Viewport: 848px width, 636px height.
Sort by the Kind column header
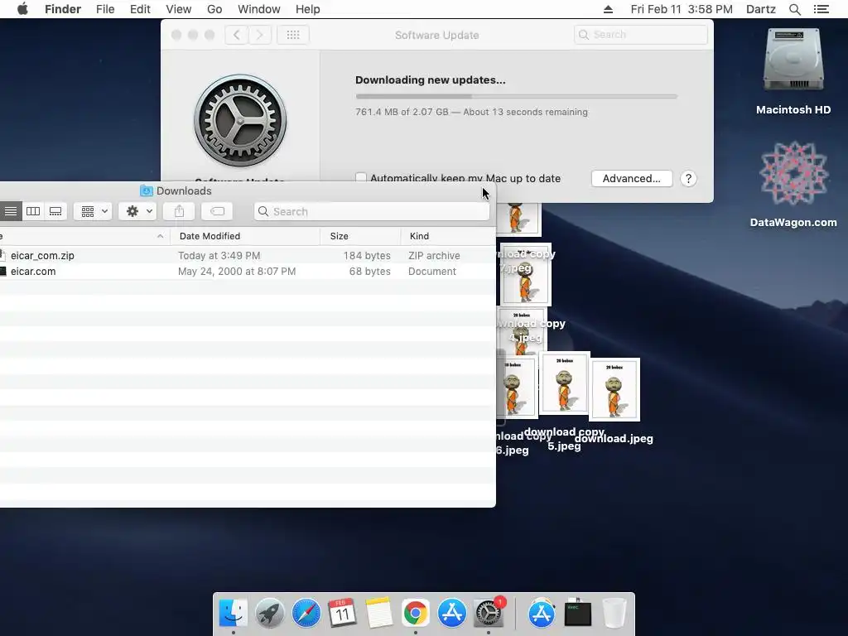[x=419, y=236]
